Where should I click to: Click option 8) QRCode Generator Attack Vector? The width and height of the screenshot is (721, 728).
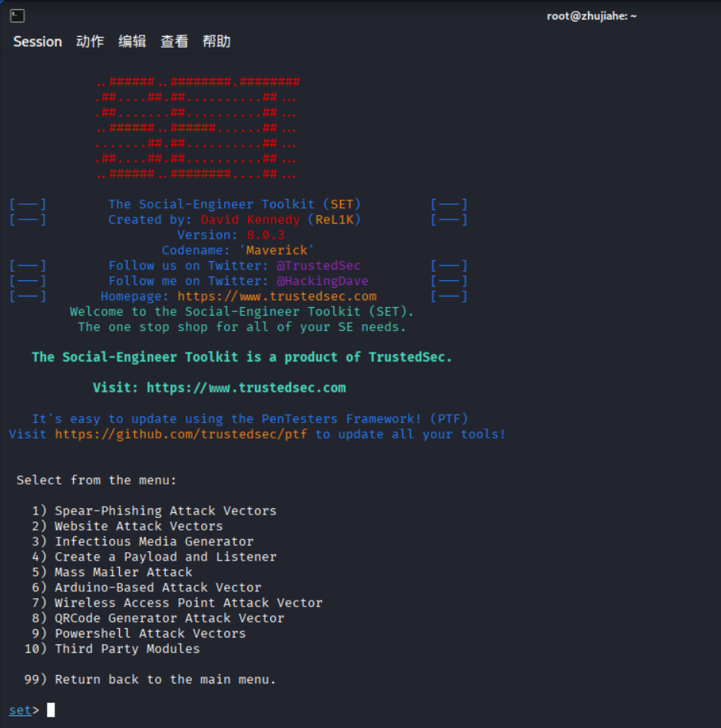pyautogui.click(x=158, y=618)
